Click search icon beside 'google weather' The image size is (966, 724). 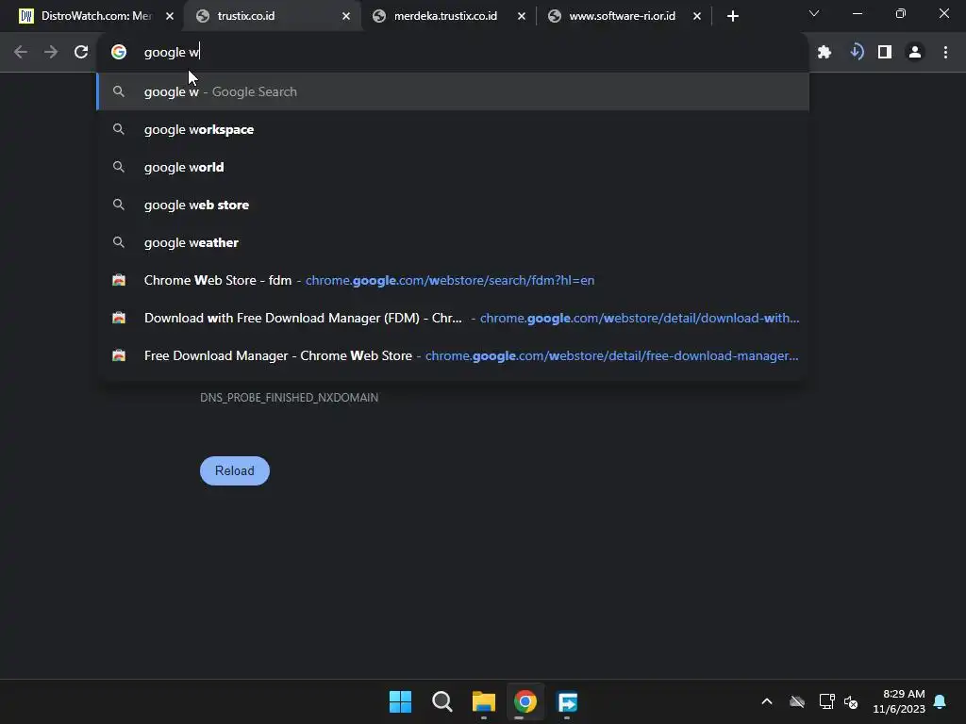tap(119, 242)
